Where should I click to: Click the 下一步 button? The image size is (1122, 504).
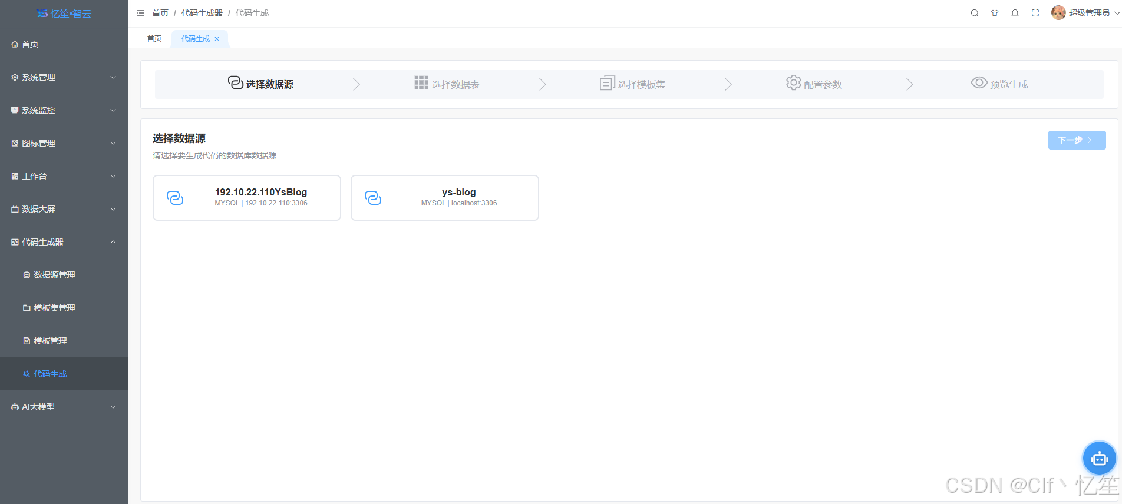point(1077,140)
